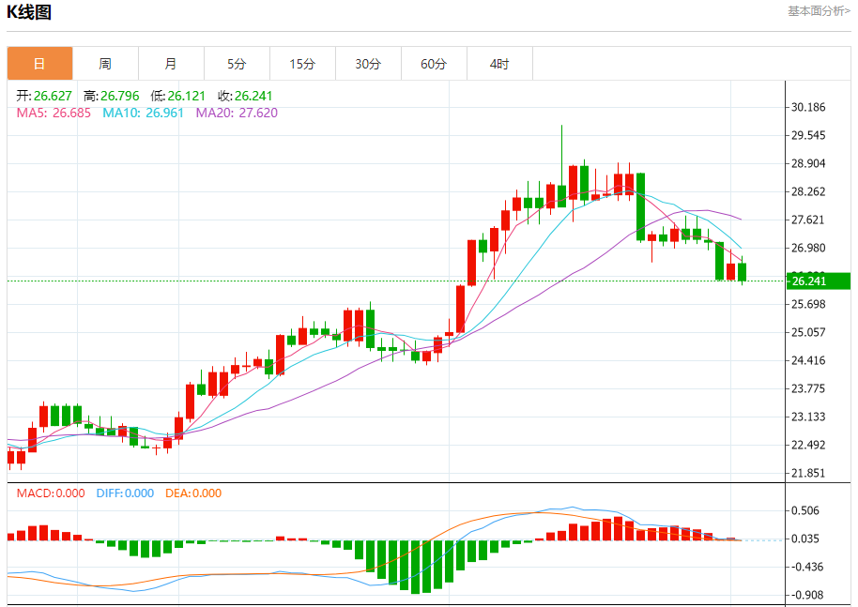
Task: Click the DIFF:0.000 indicator label
Action: coord(125,493)
